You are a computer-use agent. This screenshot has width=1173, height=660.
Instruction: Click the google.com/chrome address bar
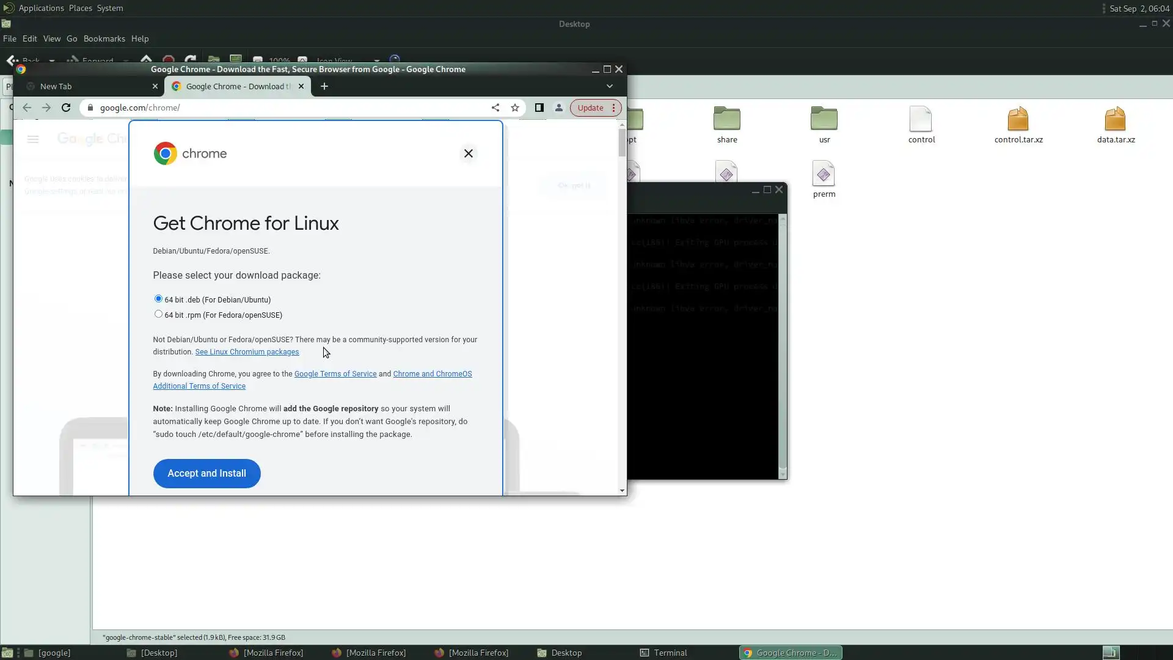coord(287,108)
